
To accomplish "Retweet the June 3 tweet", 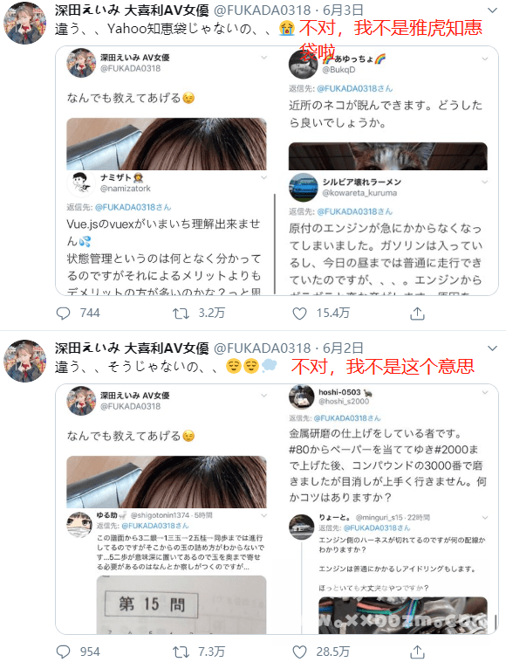I will [181, 314].
